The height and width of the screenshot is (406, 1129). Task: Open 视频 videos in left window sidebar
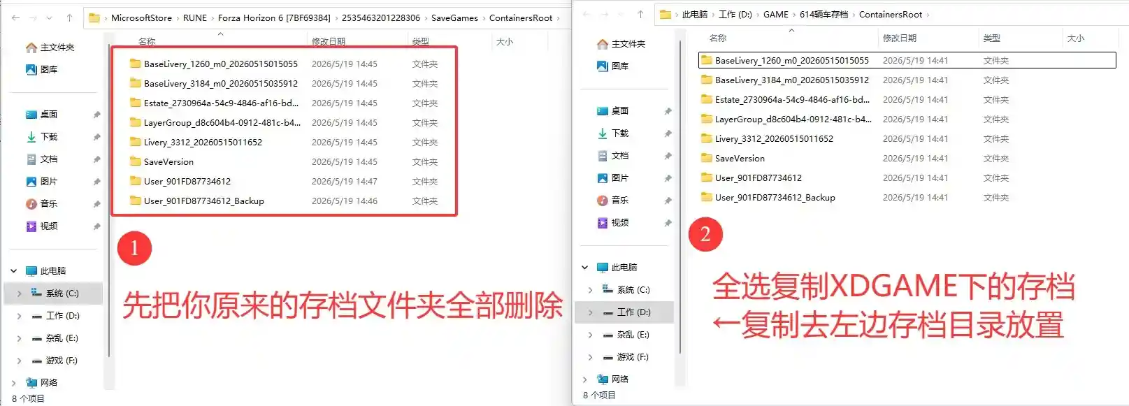(x=42, y=226)
